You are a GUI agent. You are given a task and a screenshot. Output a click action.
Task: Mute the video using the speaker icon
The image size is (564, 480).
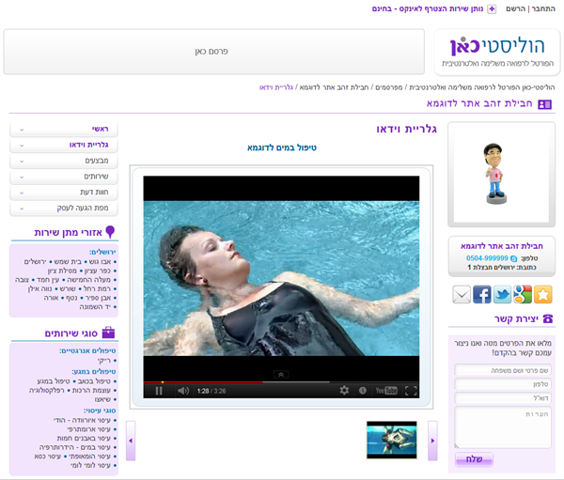pos(183,391)
